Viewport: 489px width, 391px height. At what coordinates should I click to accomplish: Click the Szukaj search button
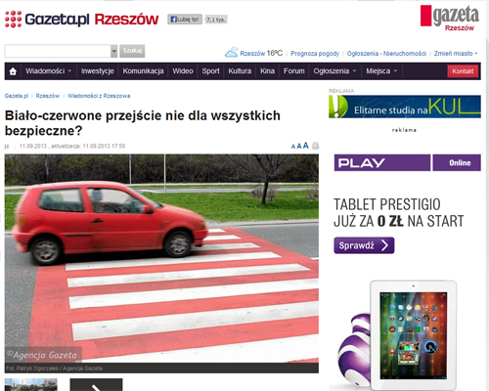pyautogui.click(x=132, y=51)
